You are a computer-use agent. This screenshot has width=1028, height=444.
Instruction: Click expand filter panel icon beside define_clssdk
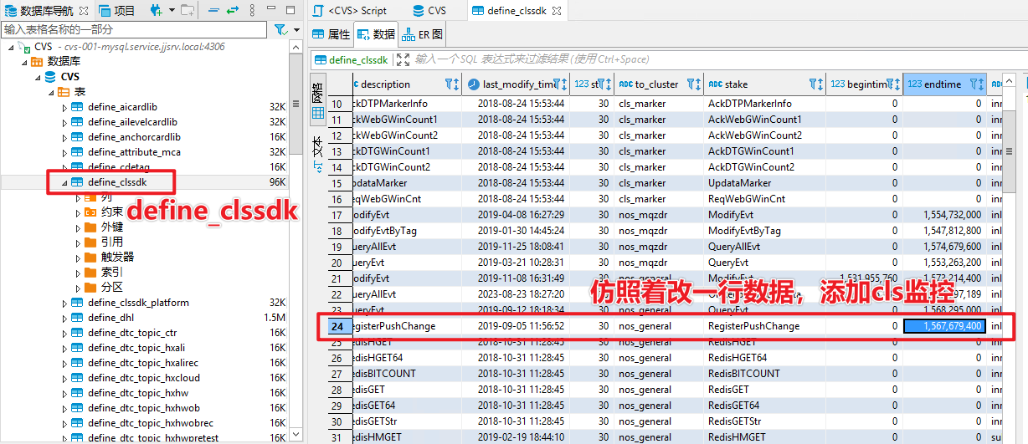tap(403, 59)
